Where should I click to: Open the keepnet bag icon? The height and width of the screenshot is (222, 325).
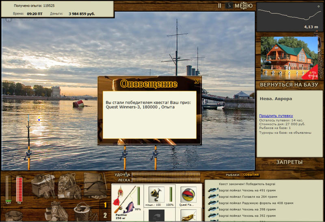(x=56, y=211)
